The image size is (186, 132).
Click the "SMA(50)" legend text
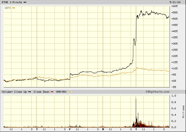click(x=61, y=92)
